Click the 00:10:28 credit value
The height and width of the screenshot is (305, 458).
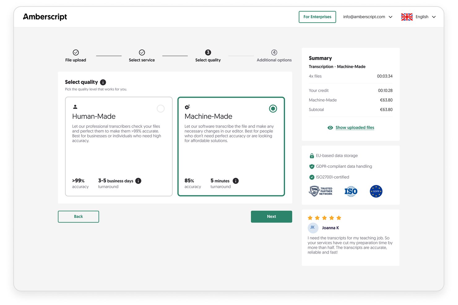tap(385, 91)
